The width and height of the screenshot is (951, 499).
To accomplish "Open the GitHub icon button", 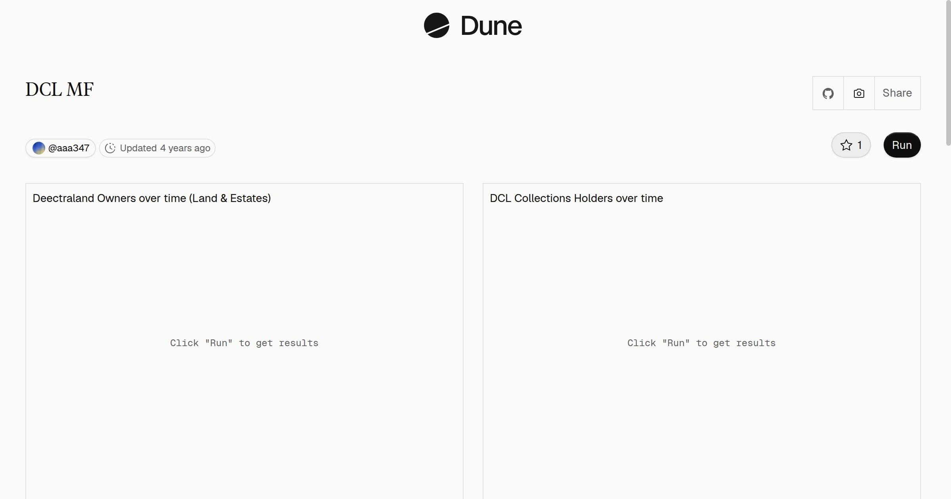I will (828, 93).
